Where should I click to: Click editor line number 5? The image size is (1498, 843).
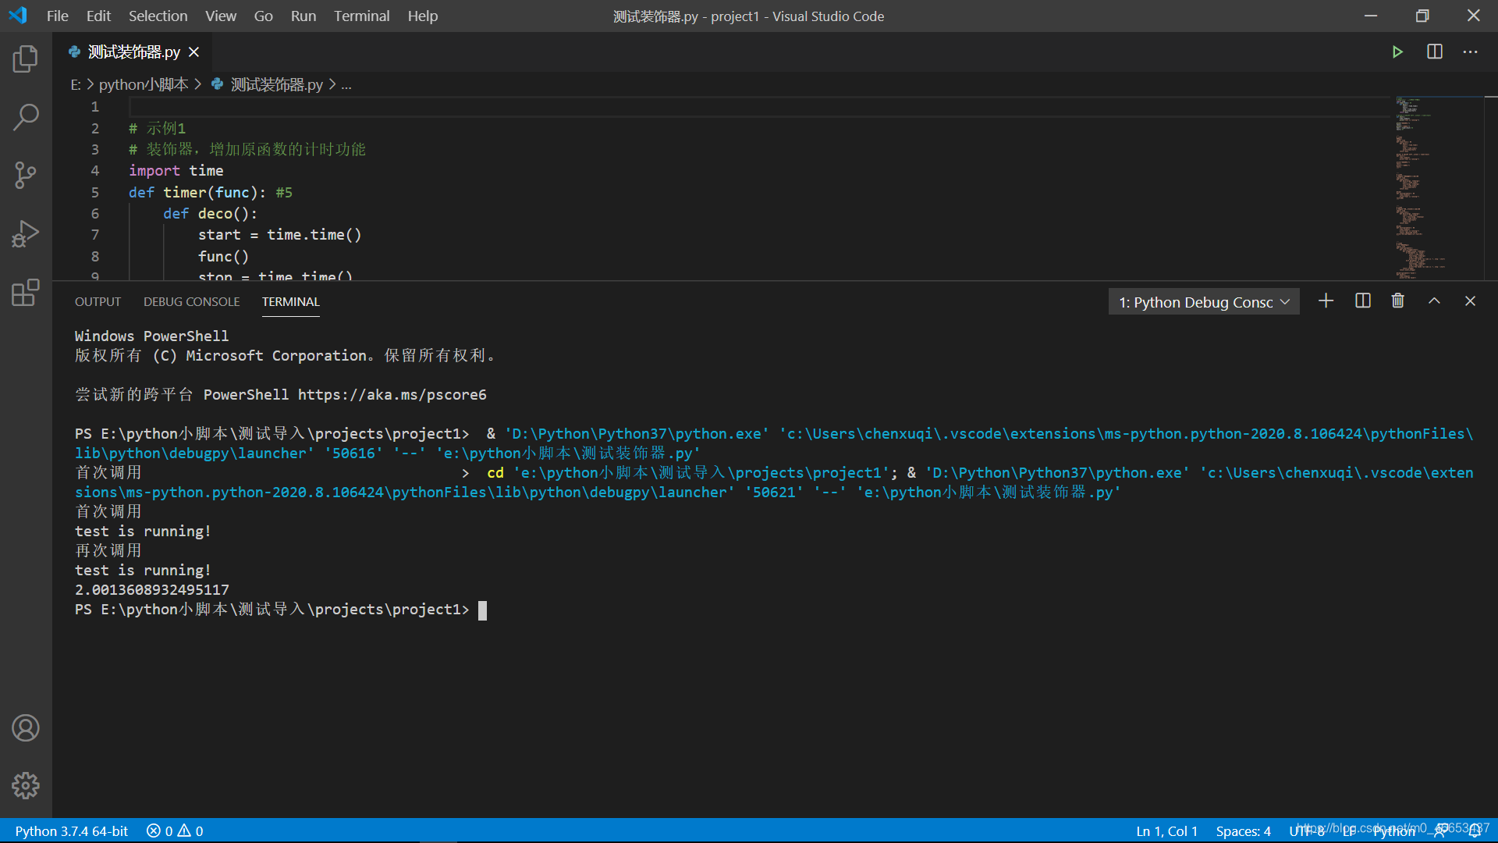95,192
